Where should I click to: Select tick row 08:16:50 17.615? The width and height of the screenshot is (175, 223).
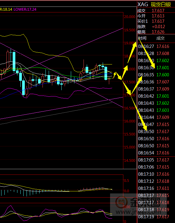click(x=156, y=146)
